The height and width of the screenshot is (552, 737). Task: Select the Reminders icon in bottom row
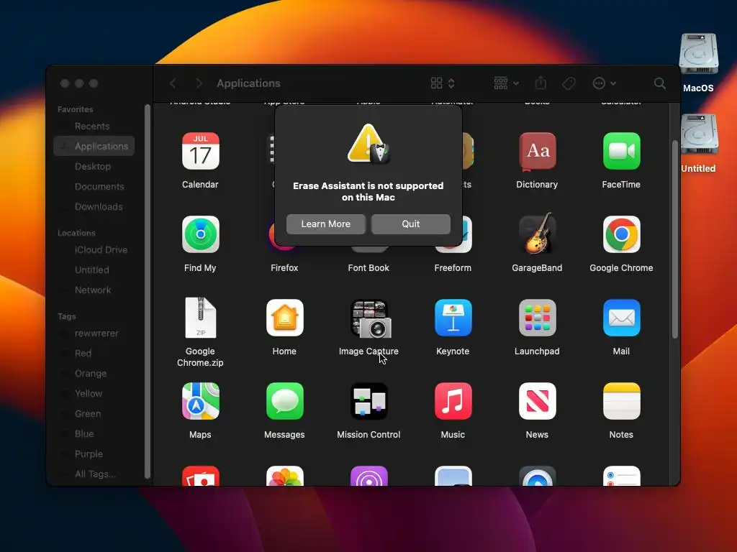click(x=621, y=476)
